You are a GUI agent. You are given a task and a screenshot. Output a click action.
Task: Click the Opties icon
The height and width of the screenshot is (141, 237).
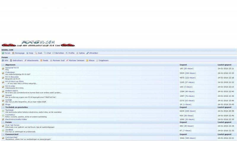pyautogui.click(x=77, y=53)
